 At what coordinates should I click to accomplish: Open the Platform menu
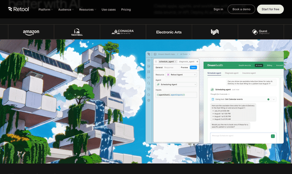point(46,10)
